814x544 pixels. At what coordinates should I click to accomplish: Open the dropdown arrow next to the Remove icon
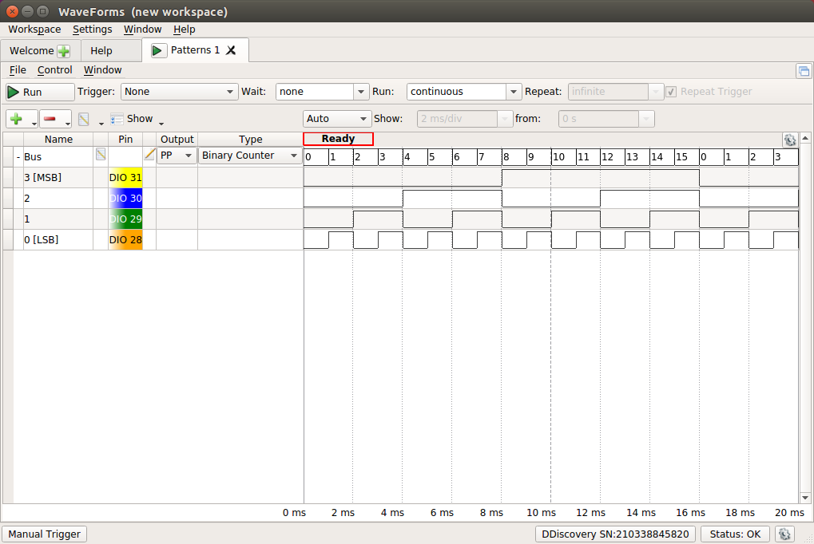[x=67, y=124]
